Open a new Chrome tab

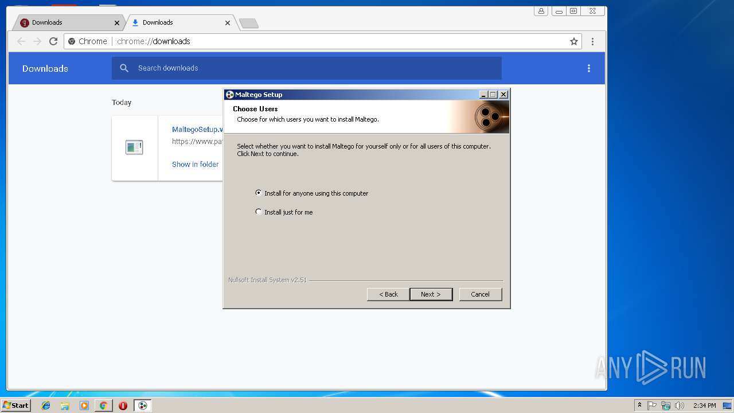249,23
